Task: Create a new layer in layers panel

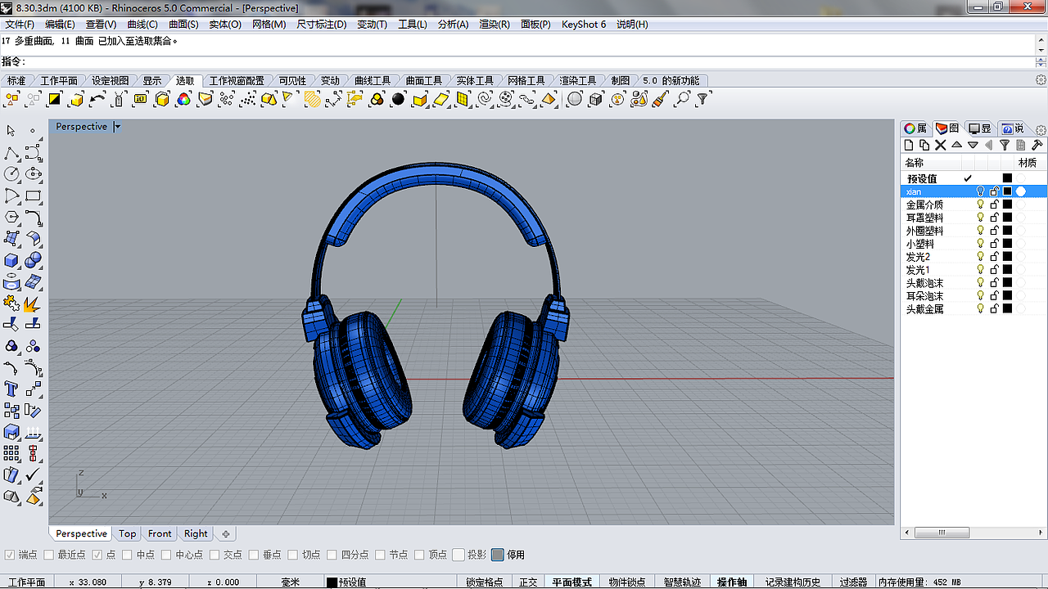Action: click(x=908, y=145)
